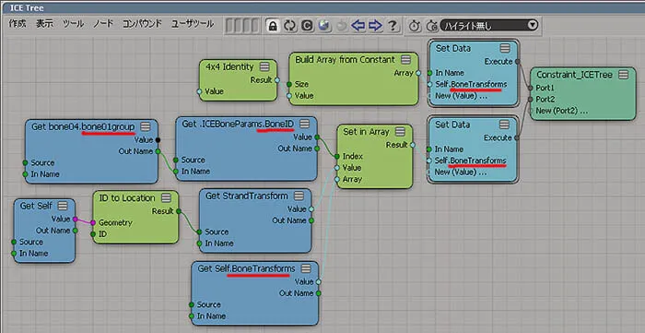The image size is (645, 333).
Task: Click Geometry port on ID to Location
Action: pos(93,222)
